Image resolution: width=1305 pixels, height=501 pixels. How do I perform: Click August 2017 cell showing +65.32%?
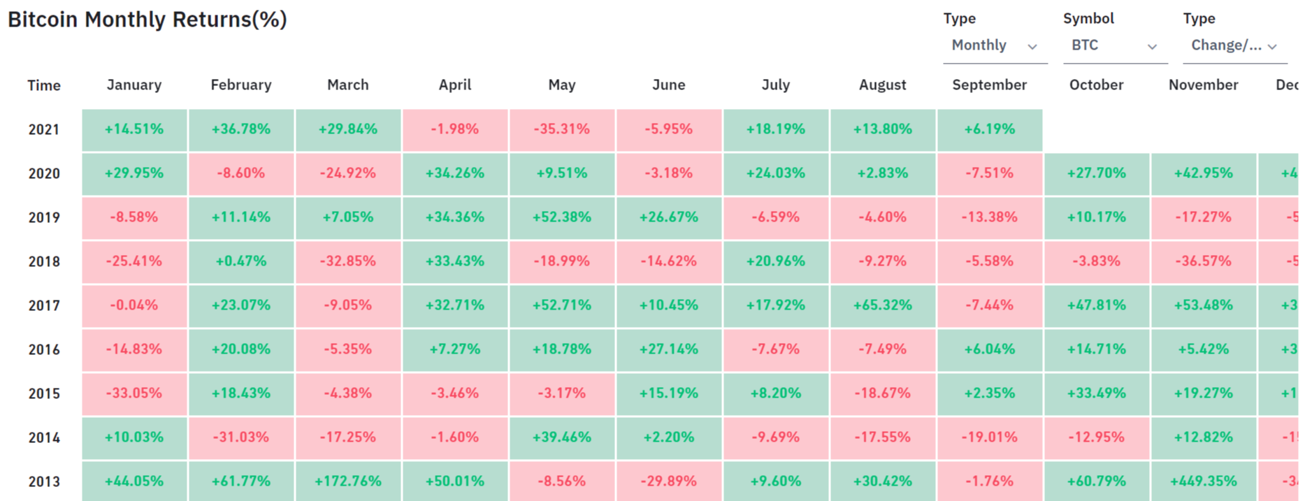click(882, 305)
